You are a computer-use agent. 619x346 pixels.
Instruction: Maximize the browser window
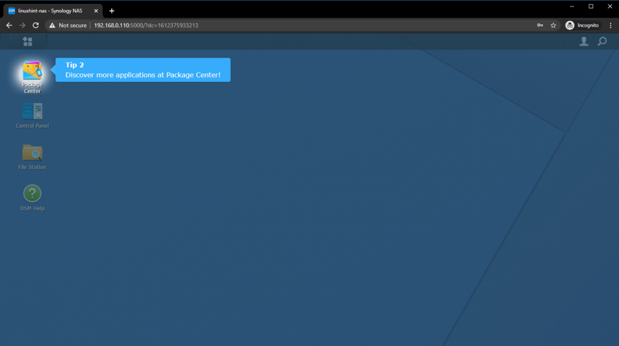(x=591, y=6)
